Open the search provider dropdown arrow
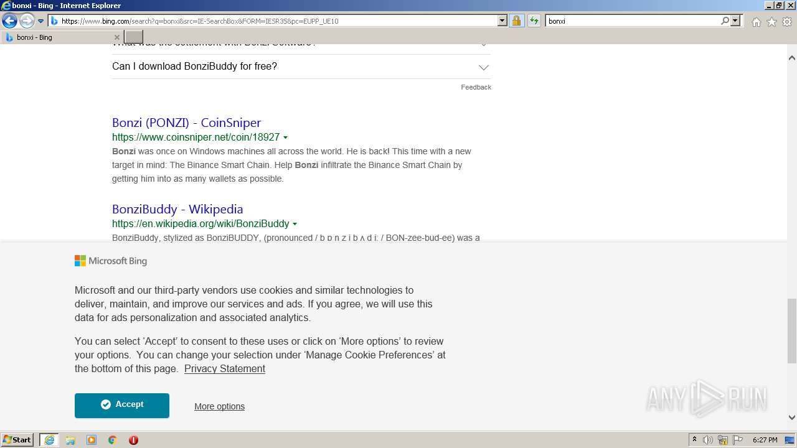Image resolution: width=797 pixels, height=448 pixels. coord(735,21)
